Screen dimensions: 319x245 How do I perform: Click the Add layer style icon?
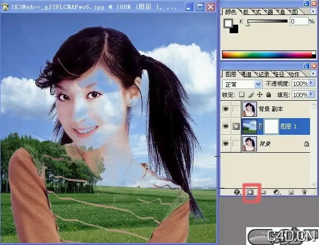tap(237, 192)
